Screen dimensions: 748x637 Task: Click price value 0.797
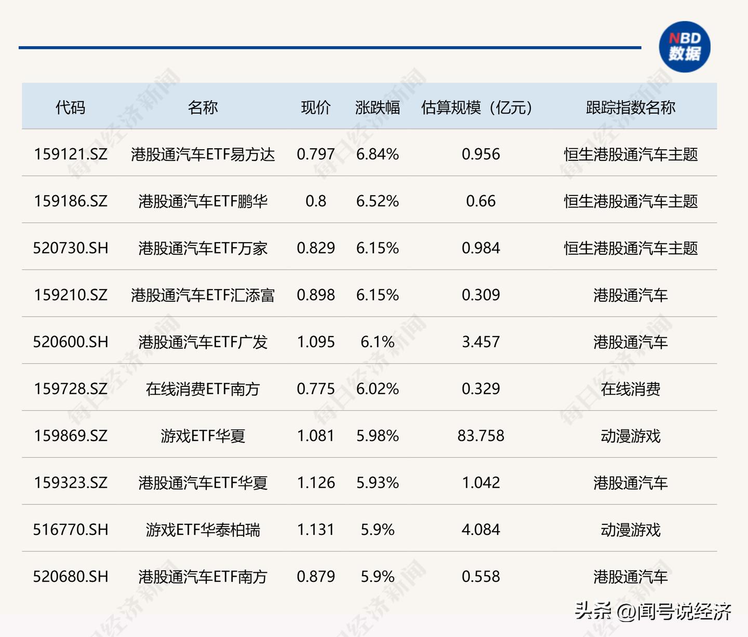click(316, 154)
